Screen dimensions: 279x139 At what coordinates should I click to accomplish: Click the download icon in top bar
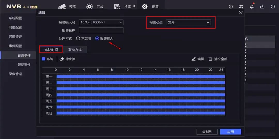[x=262, y=7]
